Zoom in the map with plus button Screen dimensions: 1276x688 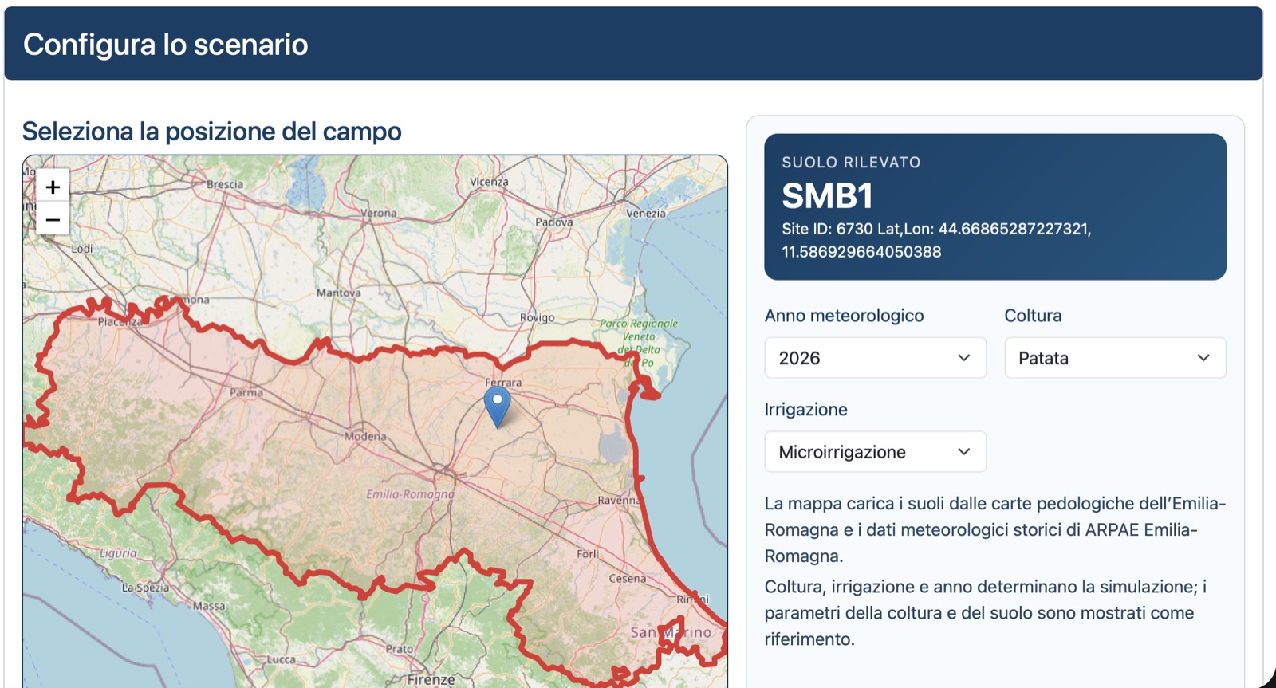point(53,187)
